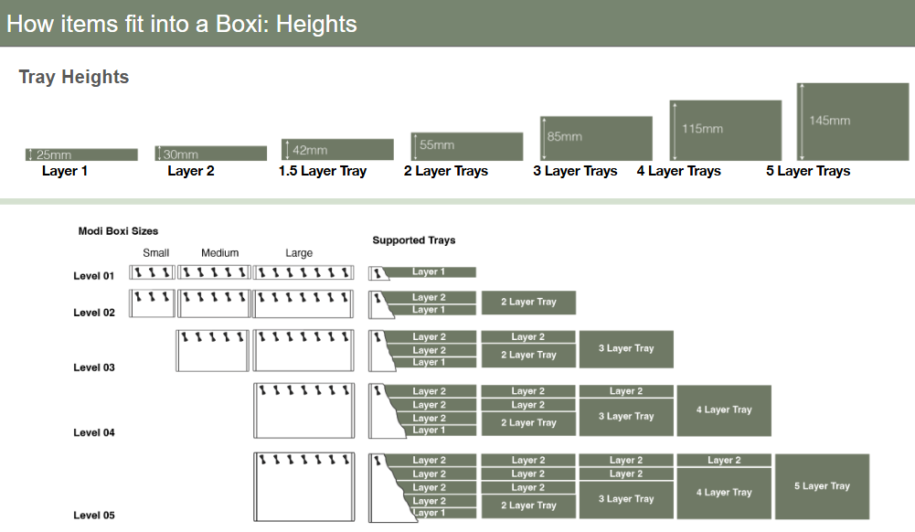Viewport: 915px width, 532px height.
Task: Select the Level 01 Medium box diagram
Action: point(214,272)
